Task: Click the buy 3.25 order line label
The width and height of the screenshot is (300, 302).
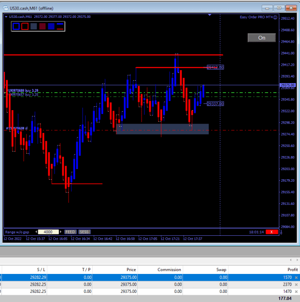Action: point(23,94)
